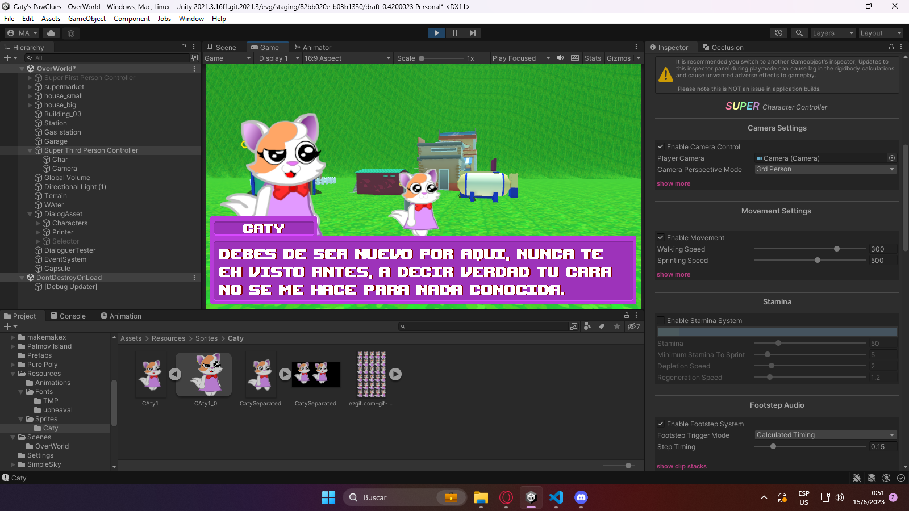Open the GameObject menu
The width and height of the screenshot is (909, 511).
[87, 19]
